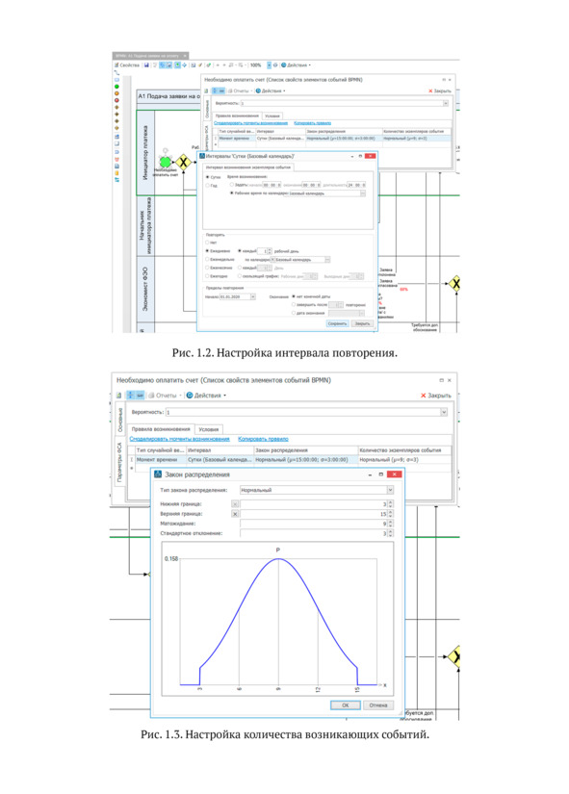This screenshot has height=794, width=569.
Task: Click first document icon in Fig. 1.3 toolbar
Action: tap(119, 396)
